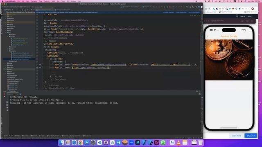Select main.dart in the project tree
Viewport: 262px width, 147px height.
tap(14, 61)
